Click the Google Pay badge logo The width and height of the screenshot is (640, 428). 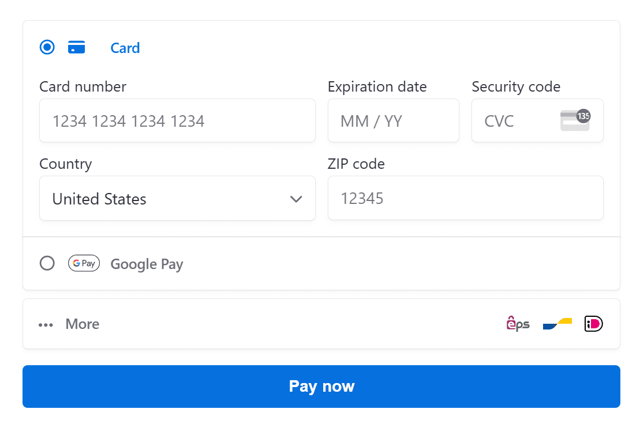84,263
